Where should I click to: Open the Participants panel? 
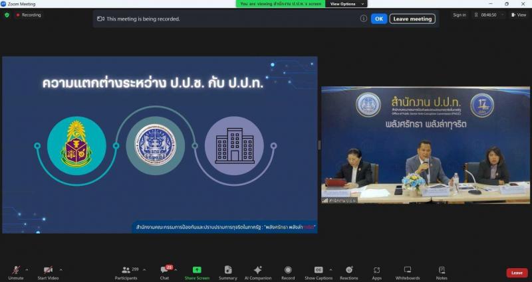click(126, 273)
